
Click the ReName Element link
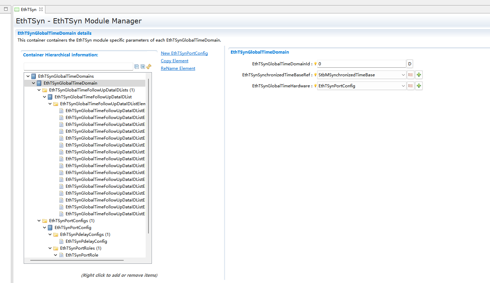click(178, 68)
